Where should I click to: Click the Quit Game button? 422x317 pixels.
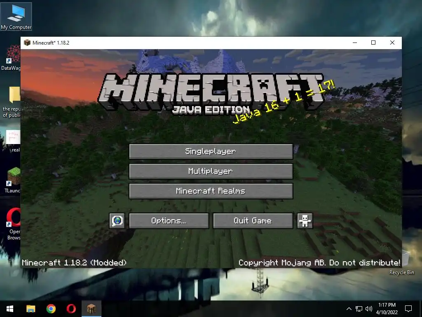253,221
